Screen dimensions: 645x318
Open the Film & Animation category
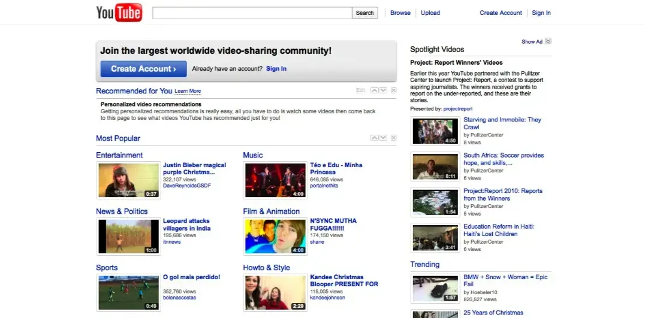pyautogui.click(x=271, y=211)
